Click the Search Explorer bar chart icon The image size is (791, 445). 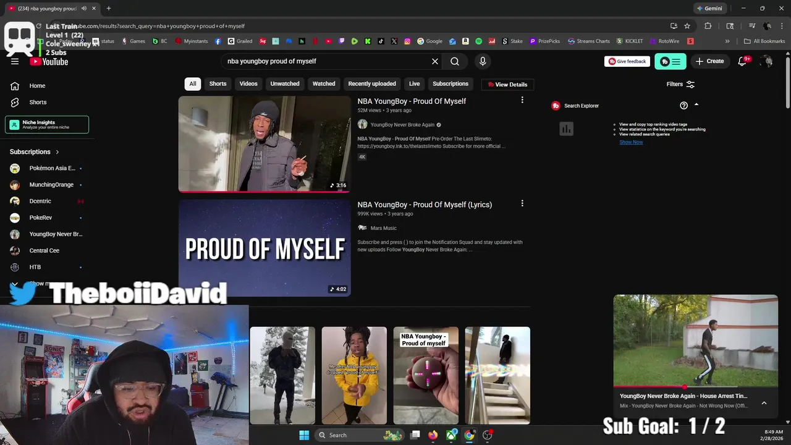click(566, 129)
